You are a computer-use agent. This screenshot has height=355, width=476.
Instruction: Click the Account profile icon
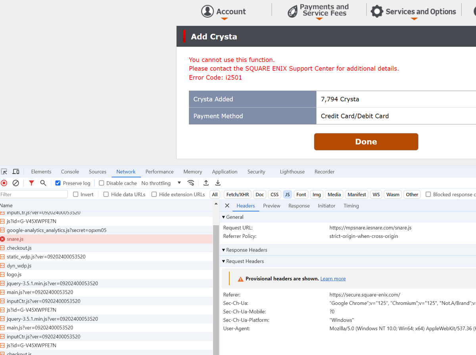pos(207,11)
